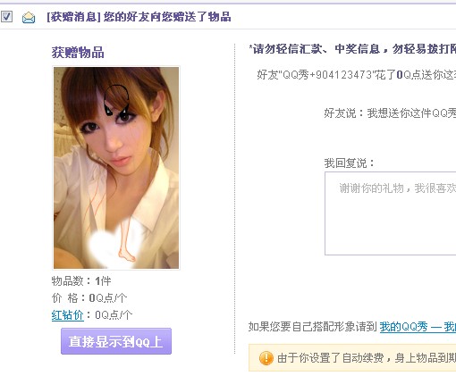Click the 好友说 message line
The width and height of the screenshot is (456, 376).
click(x=390, y=113)
